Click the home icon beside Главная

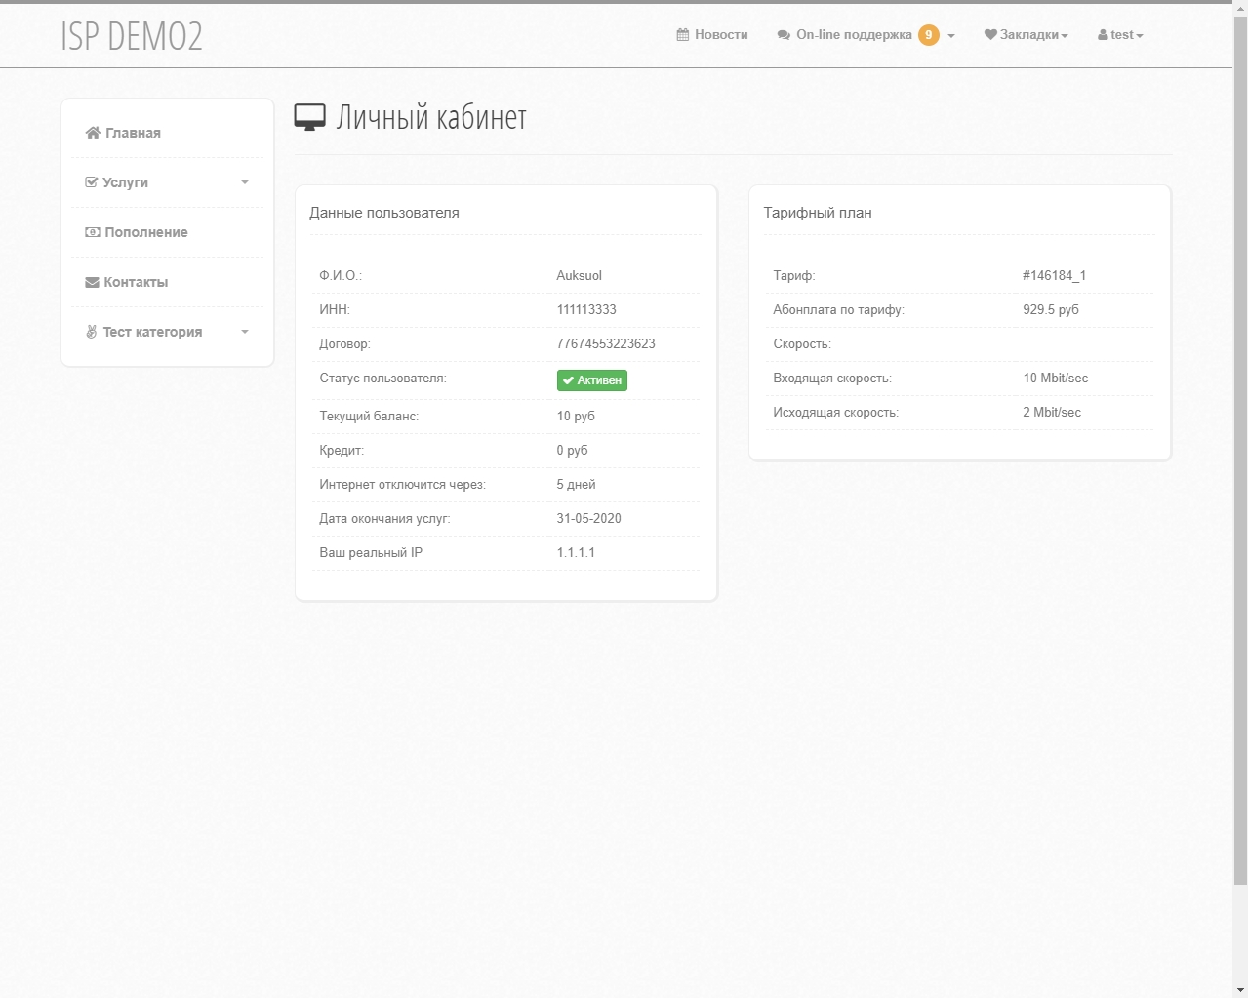tap(93, 133)
